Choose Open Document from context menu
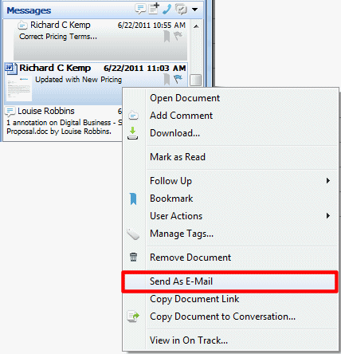The image size is (341, 354). [229, 98]
